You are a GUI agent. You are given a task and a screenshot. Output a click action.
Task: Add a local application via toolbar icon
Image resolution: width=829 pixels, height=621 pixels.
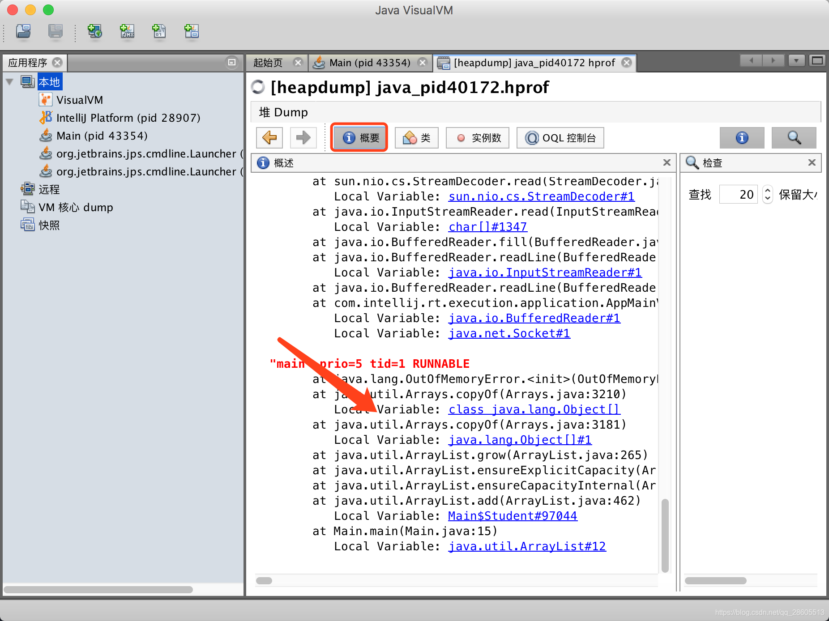click(x=95, y=31)
